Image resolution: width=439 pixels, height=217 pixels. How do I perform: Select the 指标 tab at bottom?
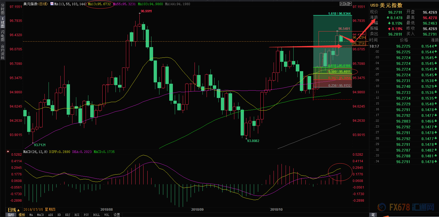click(11, 215)
